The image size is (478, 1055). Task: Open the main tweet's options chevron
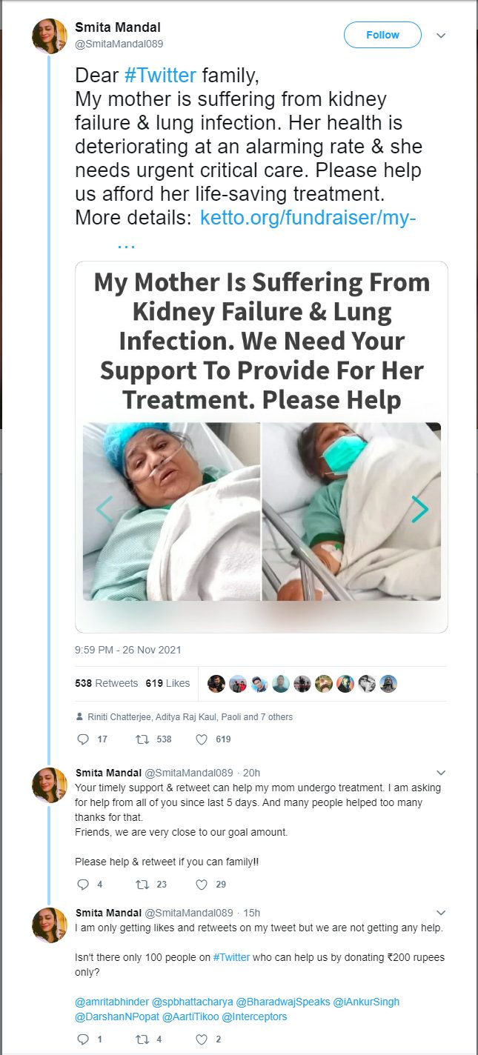(441, 35)
